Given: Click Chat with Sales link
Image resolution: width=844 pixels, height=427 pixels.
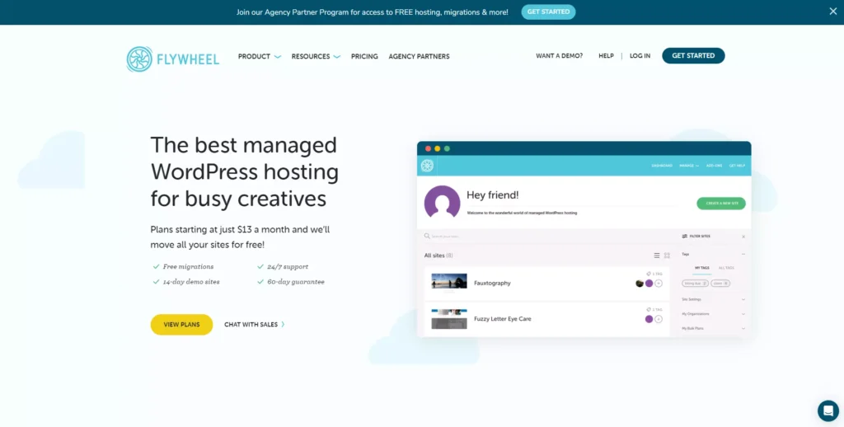Looking at the screenshot, I should (x=251, y=325).
